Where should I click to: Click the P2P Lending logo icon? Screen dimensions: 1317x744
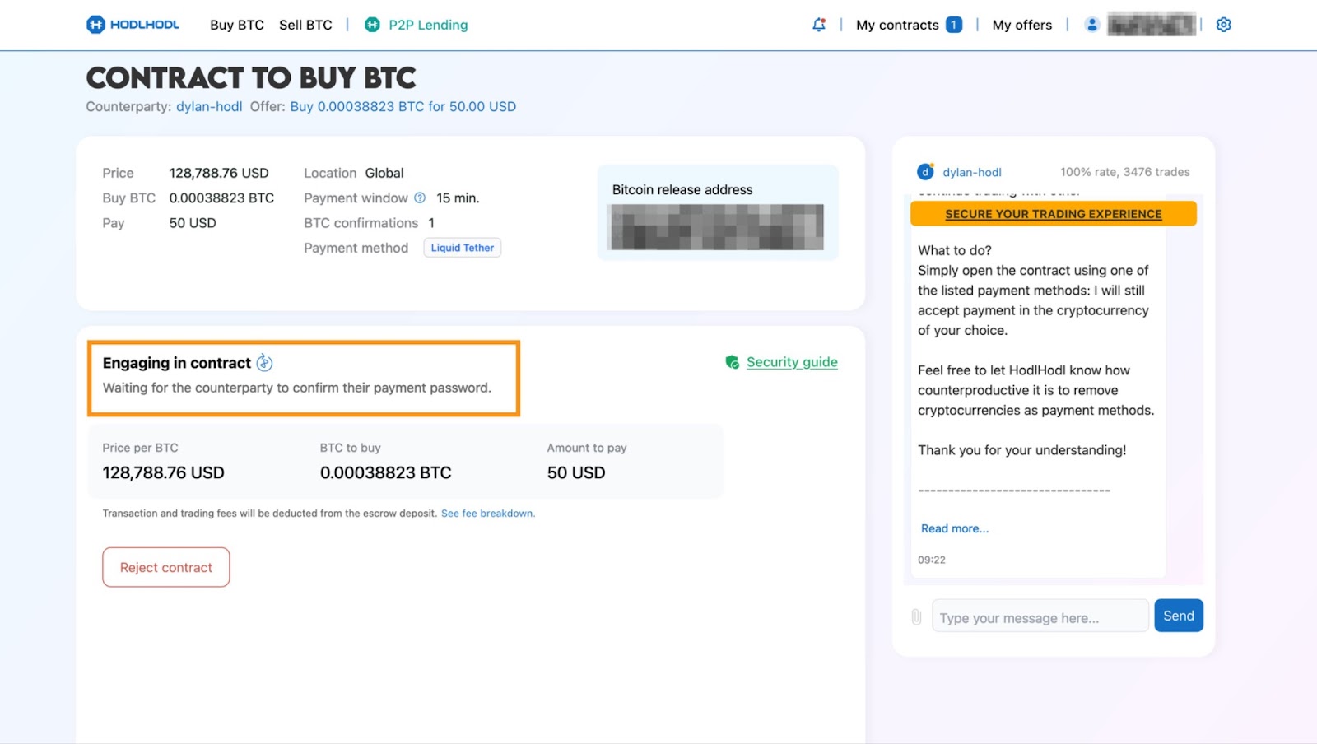click(372, 25)
